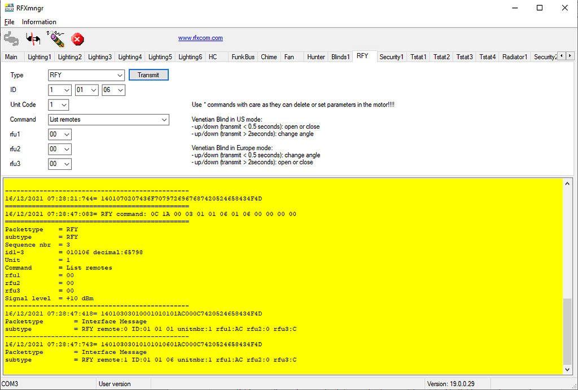
Task: Open the Information menu
Action: pyautogui.click(x=39, y=22)
